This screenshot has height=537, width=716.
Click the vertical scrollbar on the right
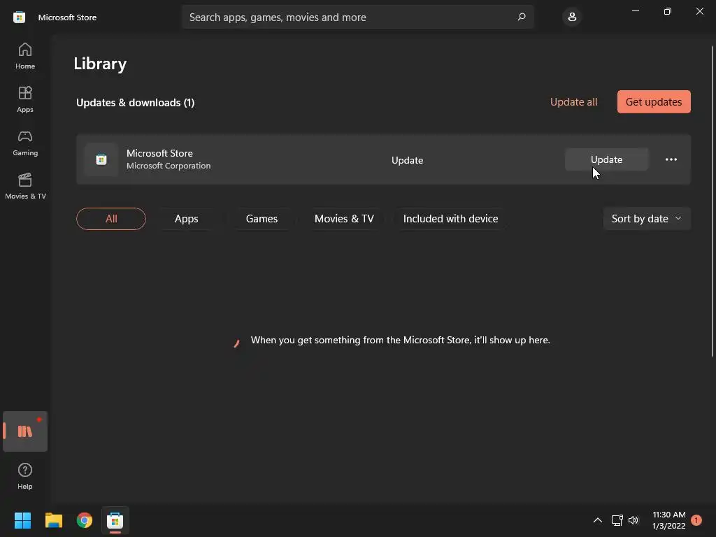point(713,201)
